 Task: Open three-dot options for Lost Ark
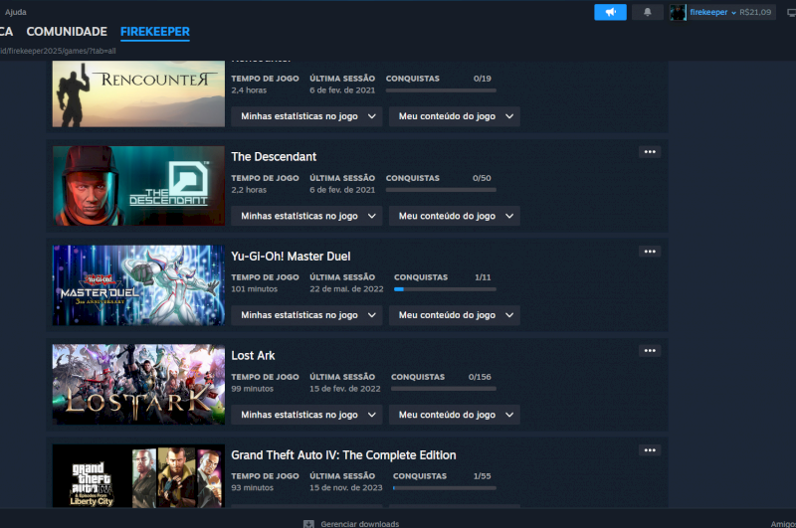coord(650,351)
